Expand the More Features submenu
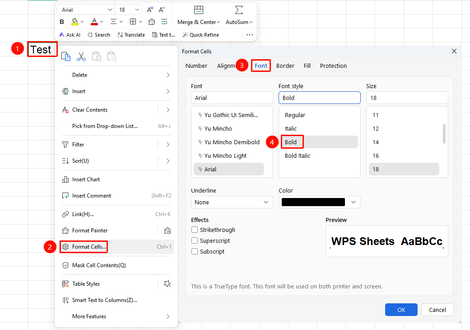Viewport: 470px width, 330px height. pos(116,316)
